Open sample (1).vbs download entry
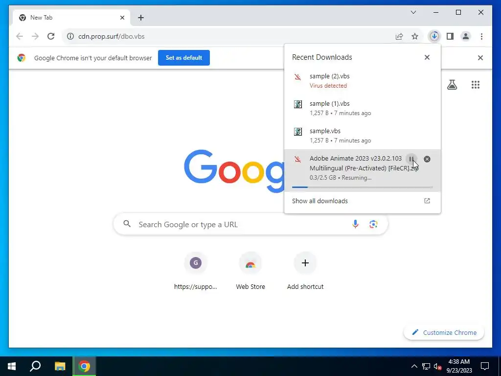This screenshot has height=376, width=501. (363, 108)
